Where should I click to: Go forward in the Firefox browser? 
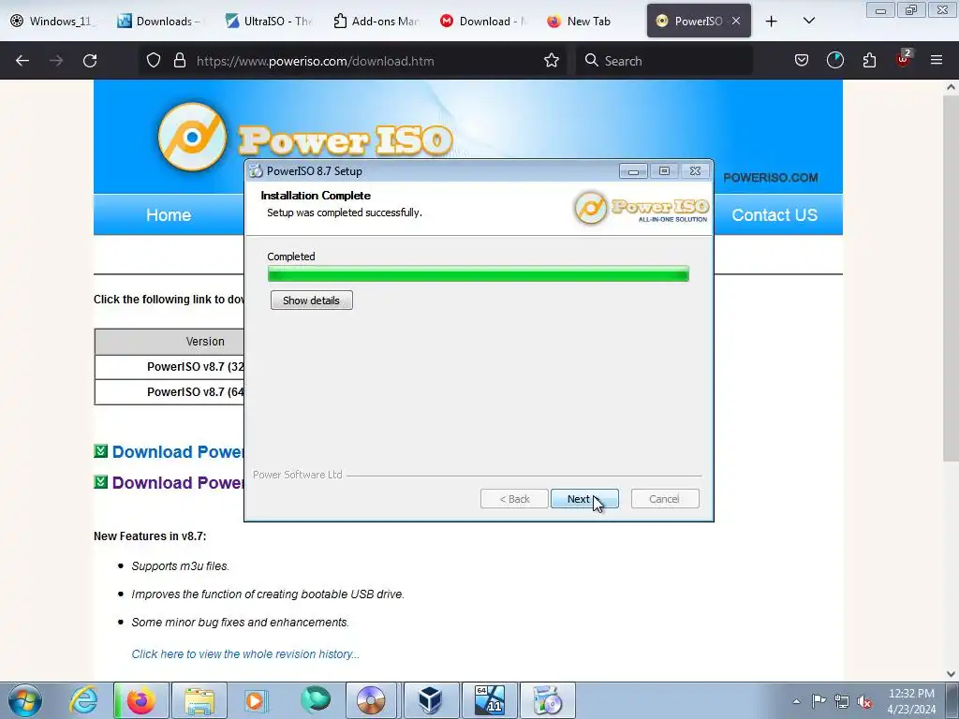pos(56,61)
